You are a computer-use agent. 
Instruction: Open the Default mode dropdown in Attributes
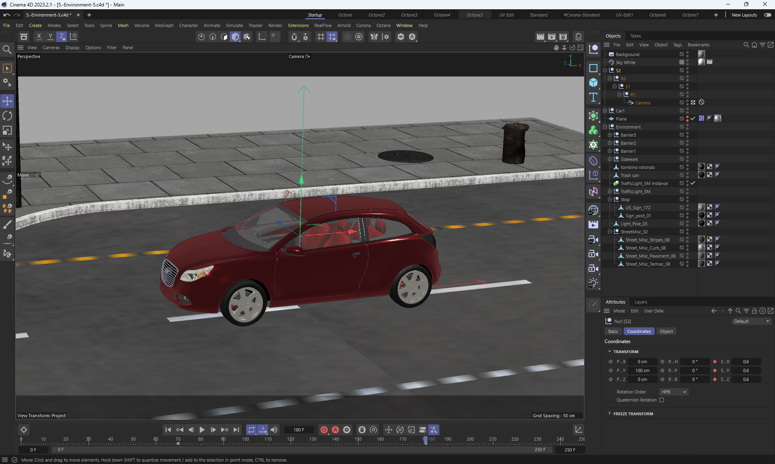click(751, 321)
